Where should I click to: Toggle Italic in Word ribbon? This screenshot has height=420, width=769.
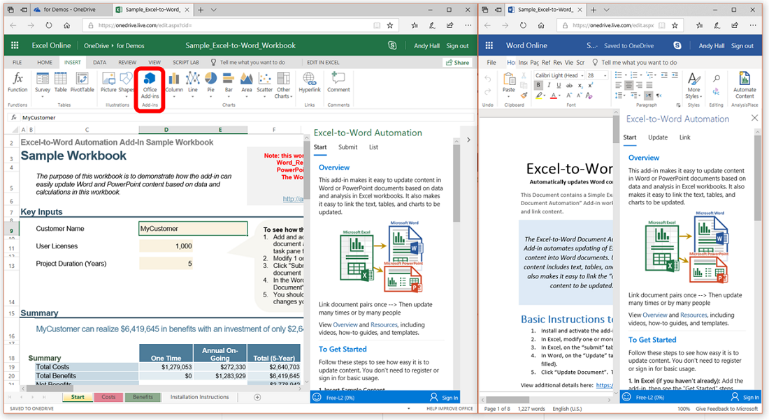[549, 85]
